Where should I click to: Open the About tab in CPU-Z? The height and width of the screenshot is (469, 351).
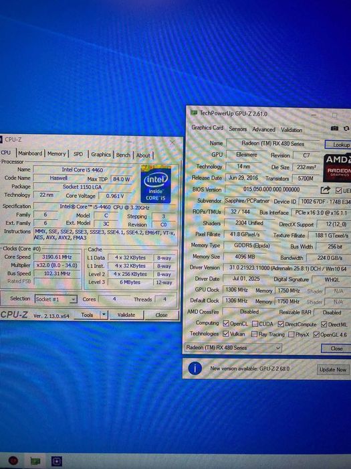143,155
